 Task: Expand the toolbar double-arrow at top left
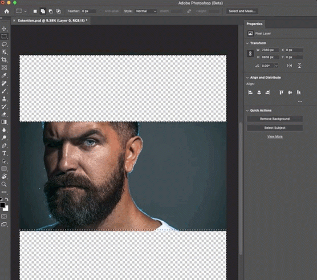(x=1, y=18)
